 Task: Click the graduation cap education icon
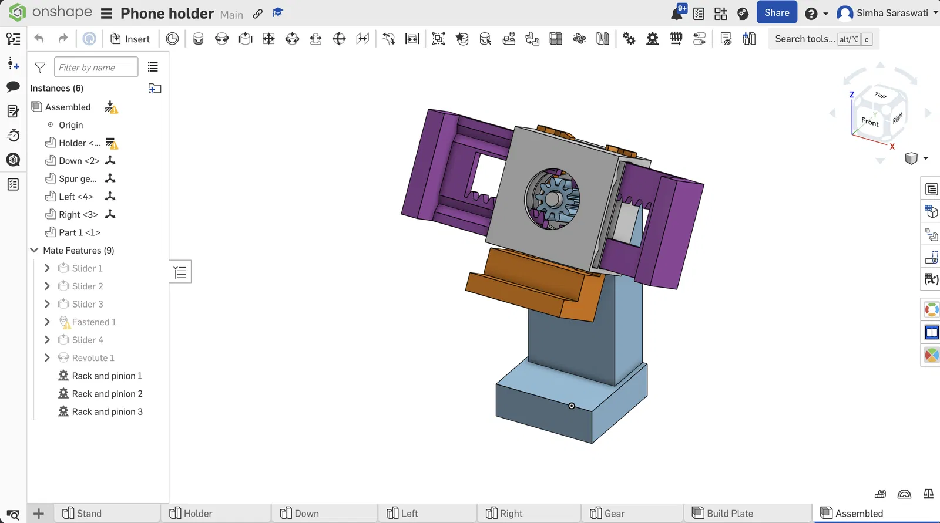coord(278,12)
